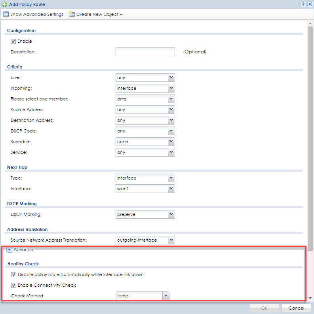314x314 pixels.
Task: Toggle Disable policy route automatically checkbox
Action: (x=13, y=274)
